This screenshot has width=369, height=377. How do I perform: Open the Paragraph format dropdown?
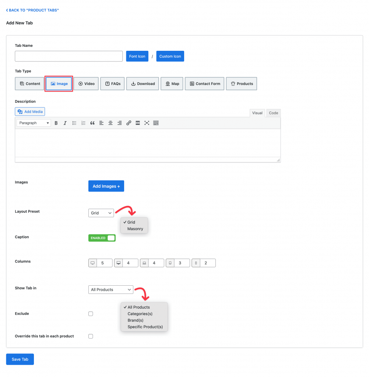coord(34,123)
